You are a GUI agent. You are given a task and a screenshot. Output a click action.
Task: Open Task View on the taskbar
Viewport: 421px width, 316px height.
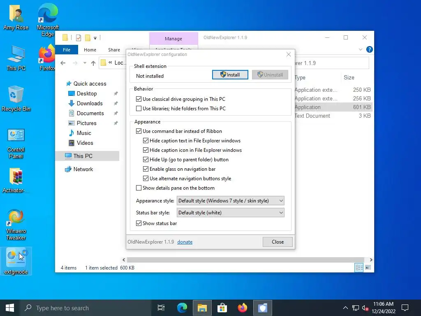[161, 308]
